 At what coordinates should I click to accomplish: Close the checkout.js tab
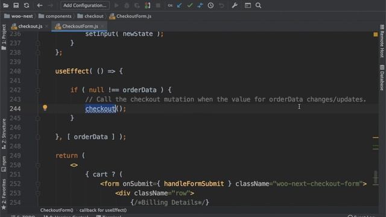pos(46,27)
